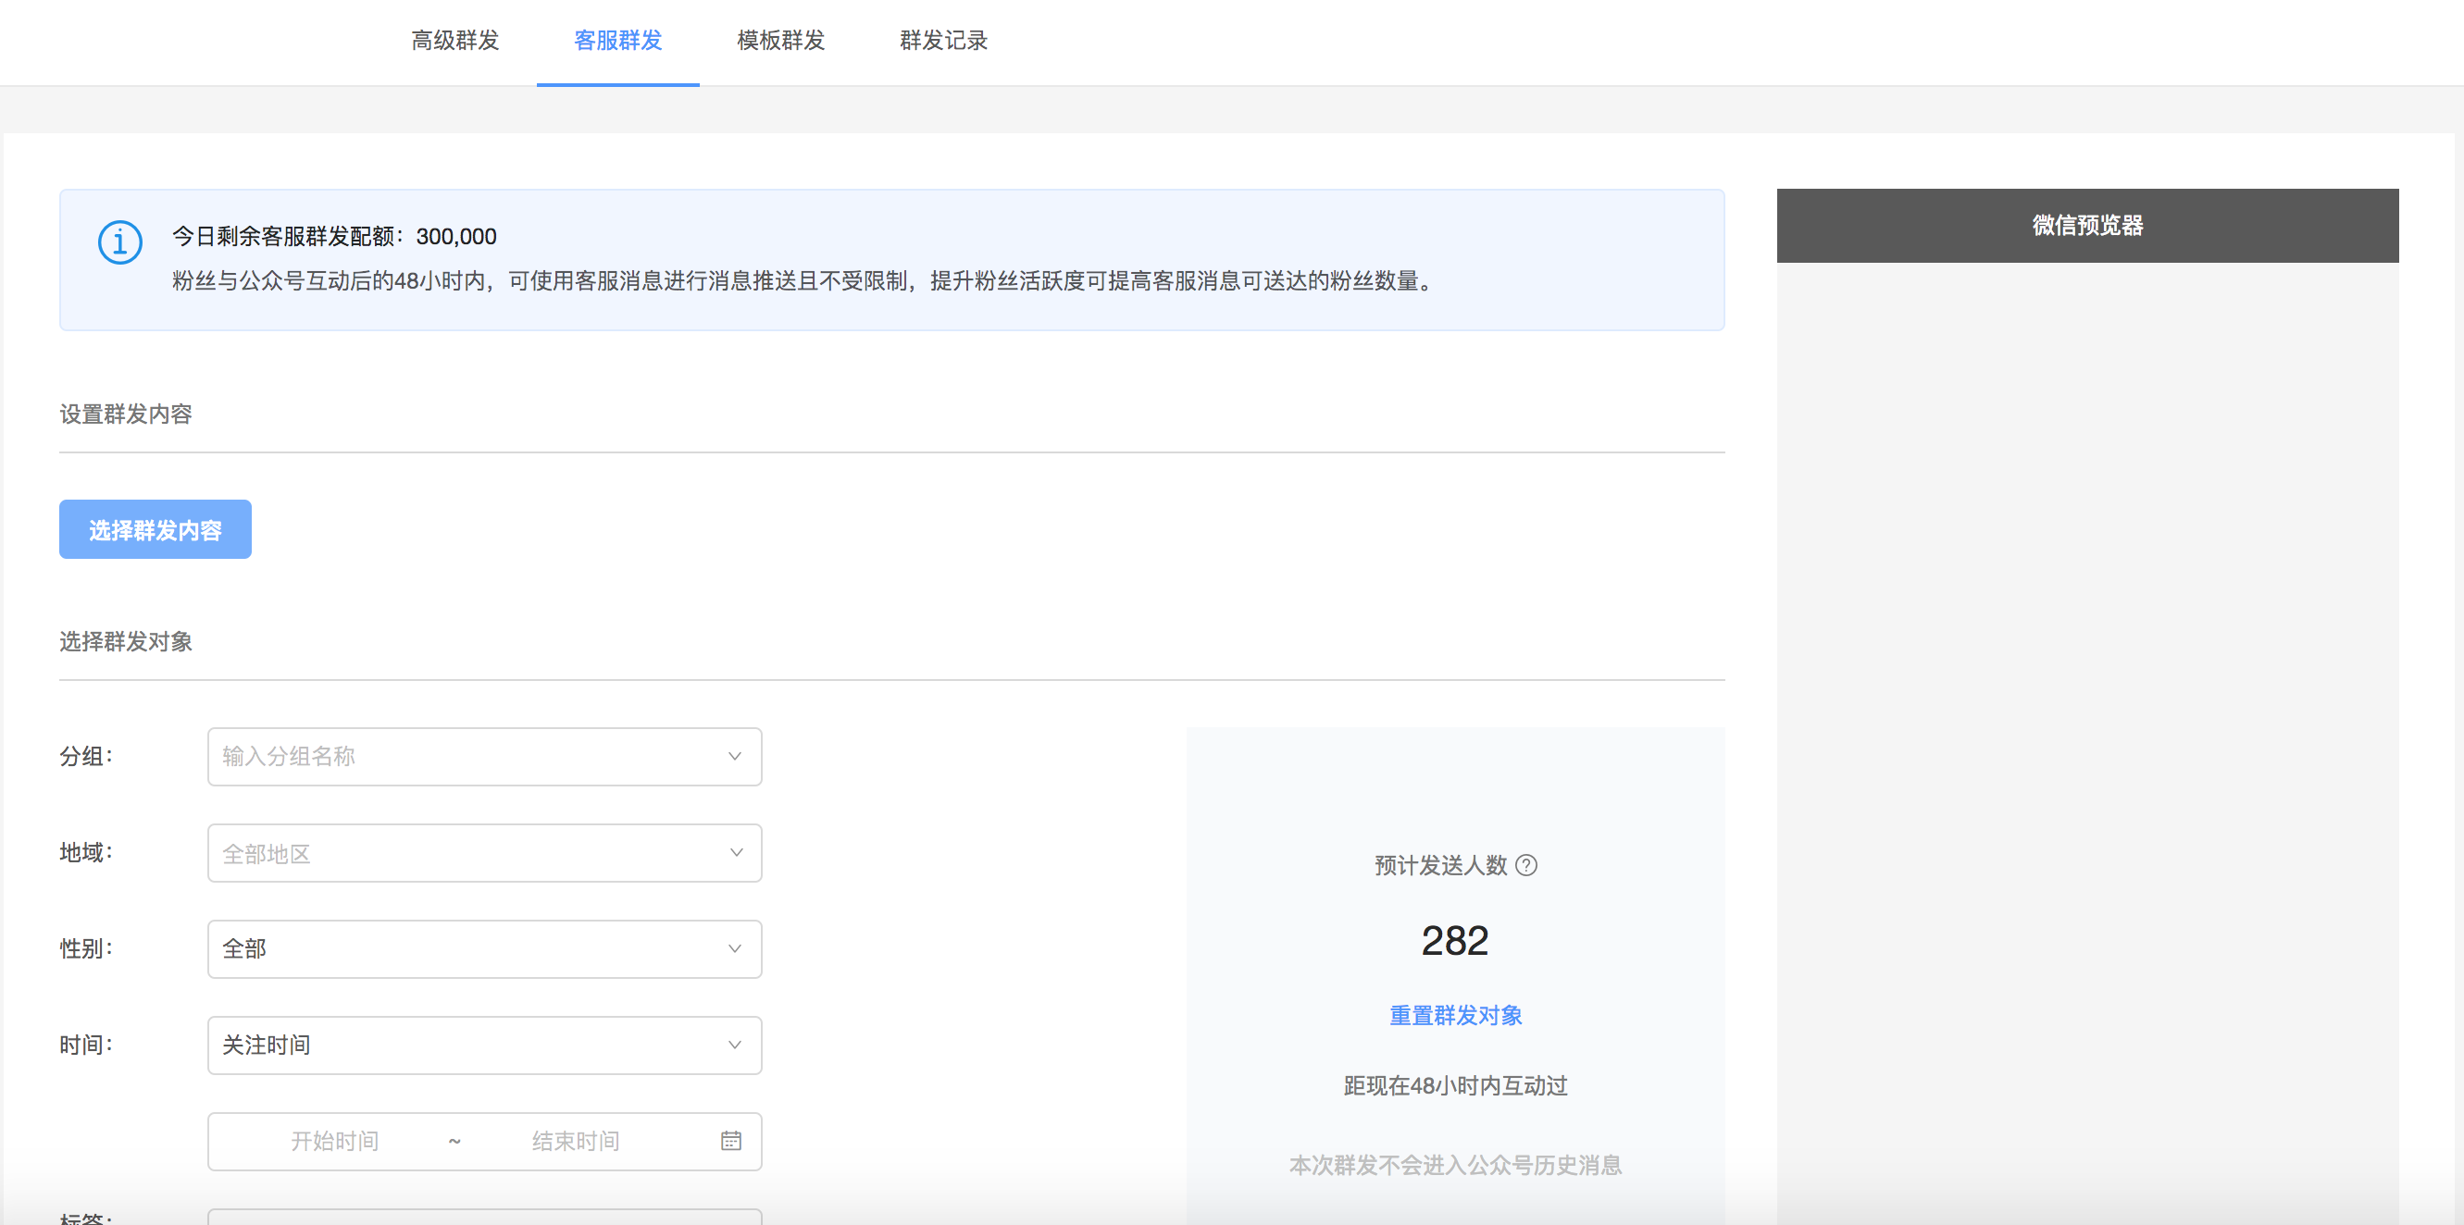Open the 模板群发 tab
2464x1225 pixels.
click(x=780, y=40)
